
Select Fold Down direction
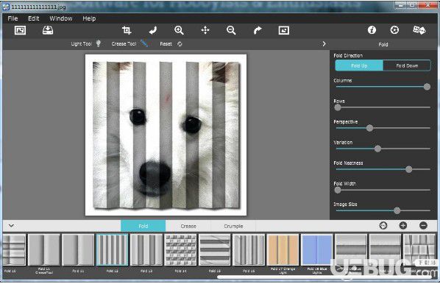(407, 65)
